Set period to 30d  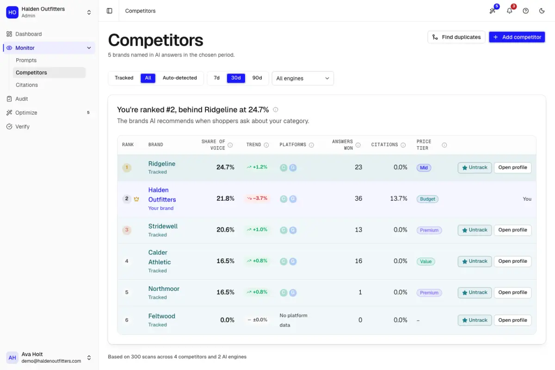pos(236,78)
